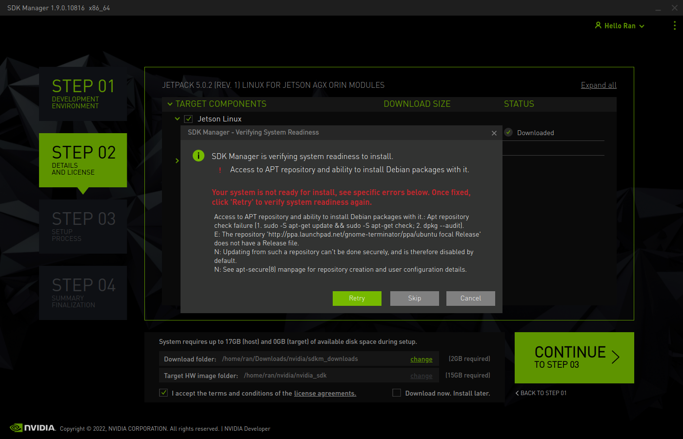Viewport: 683px width, 439px height.
Task: Click the Downloaded status checkmark icon
Action: tap(508, 132)
